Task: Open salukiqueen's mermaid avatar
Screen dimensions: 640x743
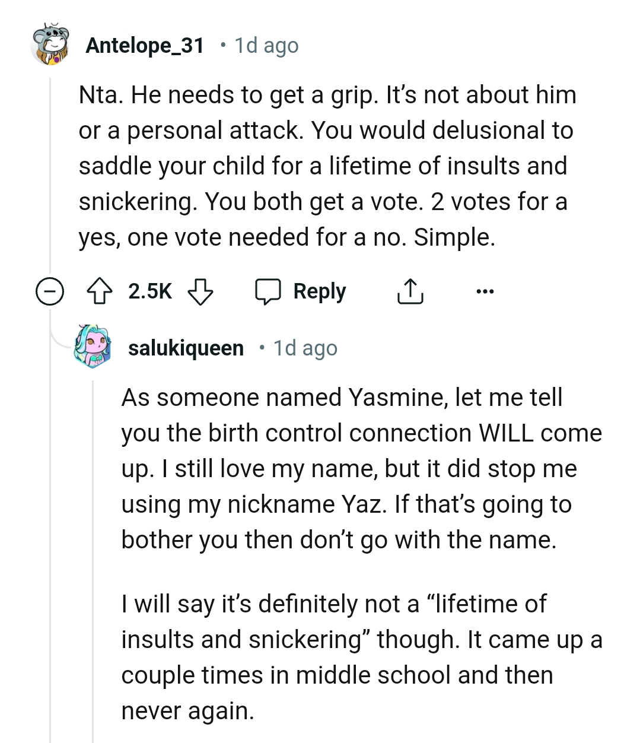Action: click(94, 348)
